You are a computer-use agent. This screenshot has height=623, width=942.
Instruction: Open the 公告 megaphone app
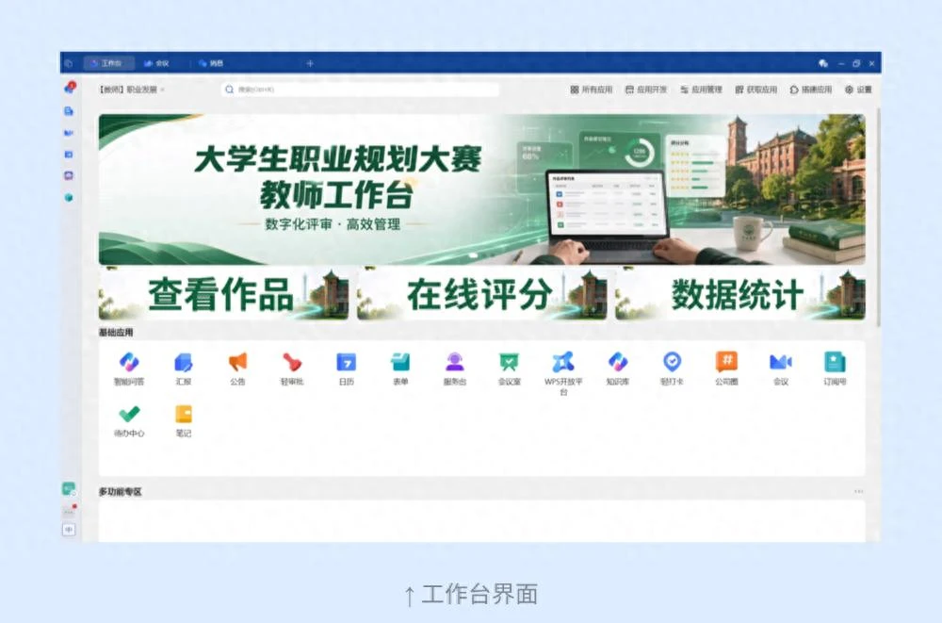coord(237,368)
